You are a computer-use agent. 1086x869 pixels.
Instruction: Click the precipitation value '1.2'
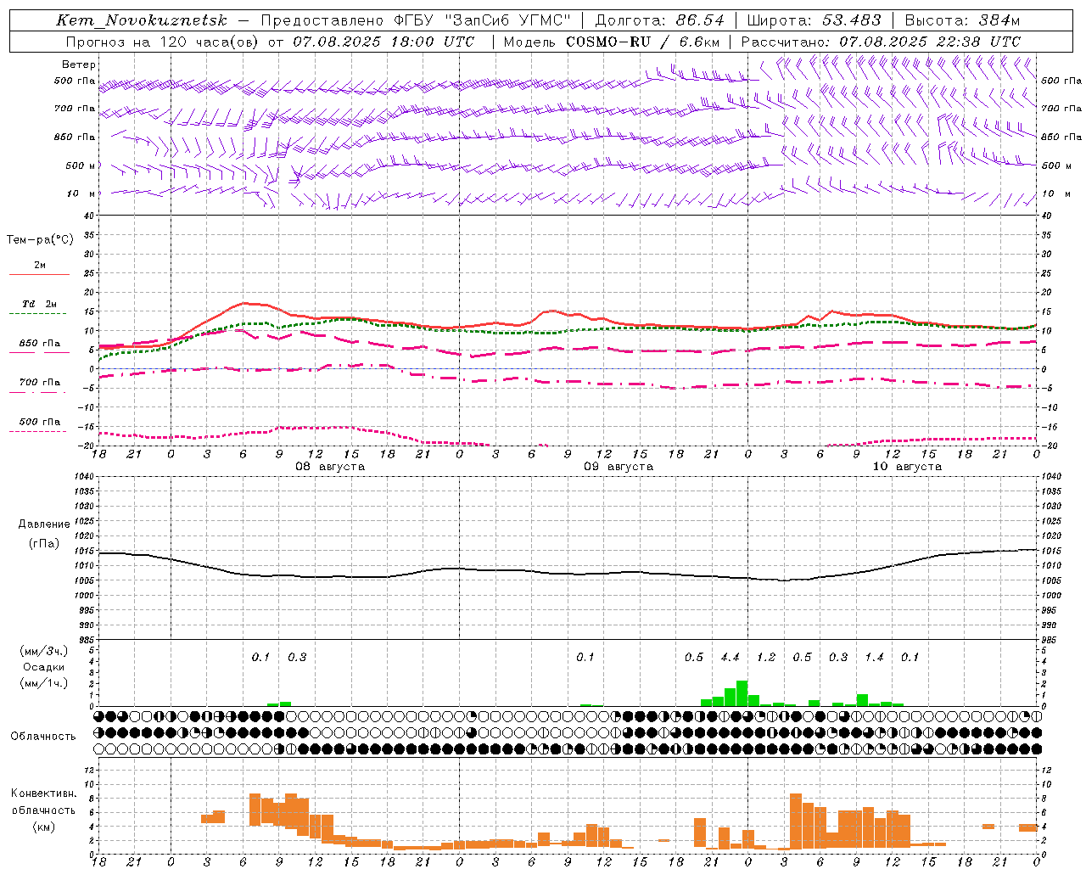point(766,657)
